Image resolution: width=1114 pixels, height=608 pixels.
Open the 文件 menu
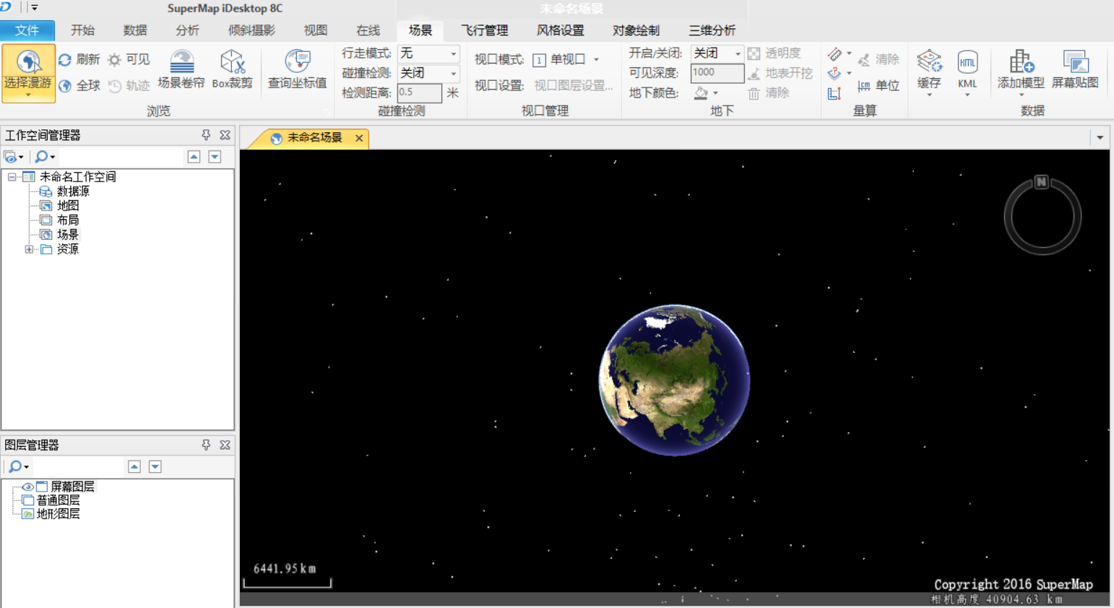coord(27,30)
